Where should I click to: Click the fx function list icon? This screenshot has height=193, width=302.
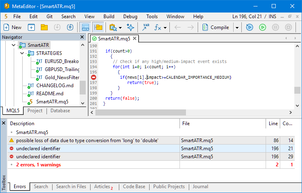pyautogui.click(x=158, y=27)
